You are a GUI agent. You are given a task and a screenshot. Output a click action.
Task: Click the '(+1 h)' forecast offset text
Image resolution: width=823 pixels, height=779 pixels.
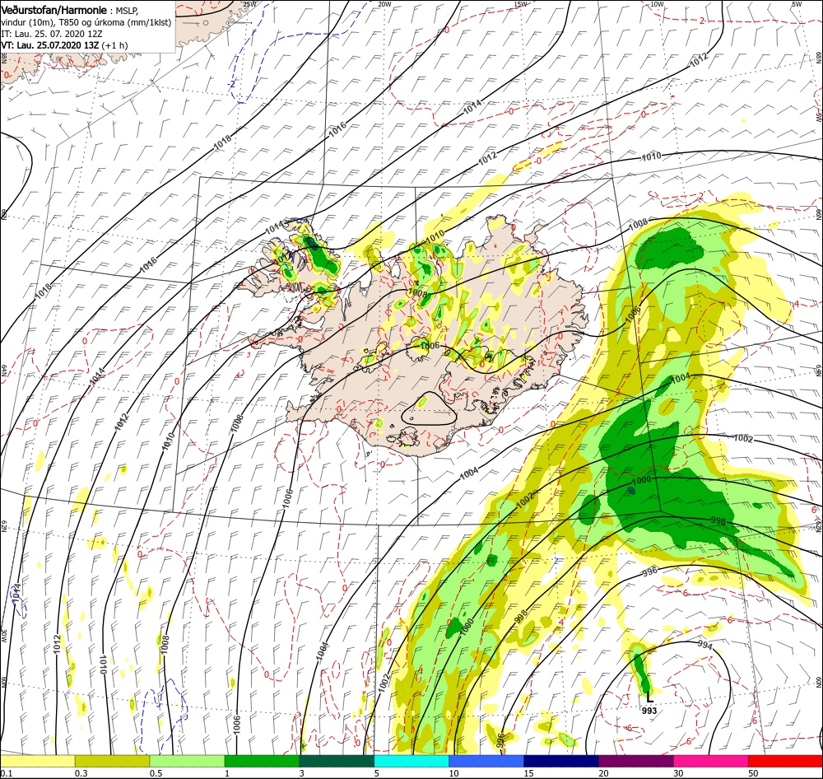[114, 45]
